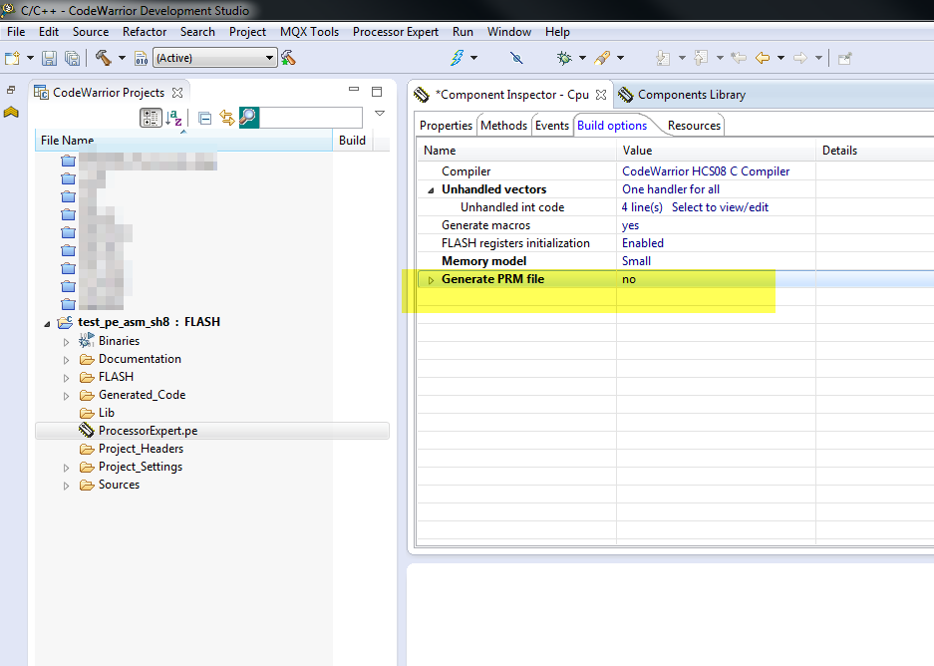This screenshot has width=934, height=666.
Task: Click the hammer icon beside the (Active) combo box
Action: point(288,58)
